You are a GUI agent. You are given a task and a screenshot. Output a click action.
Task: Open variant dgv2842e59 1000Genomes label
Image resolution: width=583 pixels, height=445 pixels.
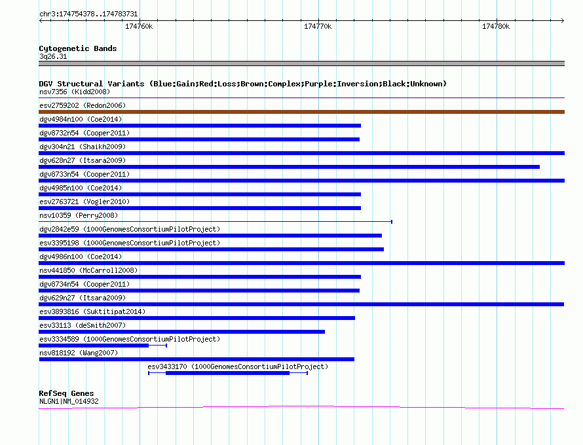[x=130, y=229]
